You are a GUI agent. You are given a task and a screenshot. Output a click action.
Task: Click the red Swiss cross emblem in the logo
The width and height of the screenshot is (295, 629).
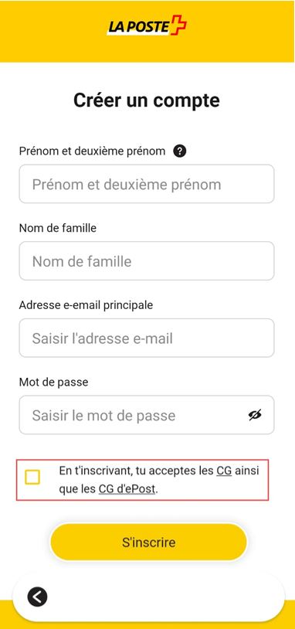tap(178, 25)
